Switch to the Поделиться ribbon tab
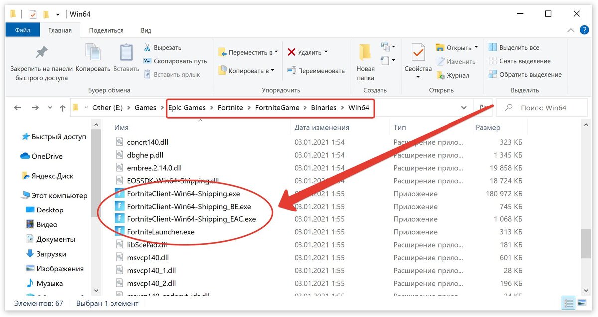Viewport: 598px width, 317px height. click(x=106, y=30)
